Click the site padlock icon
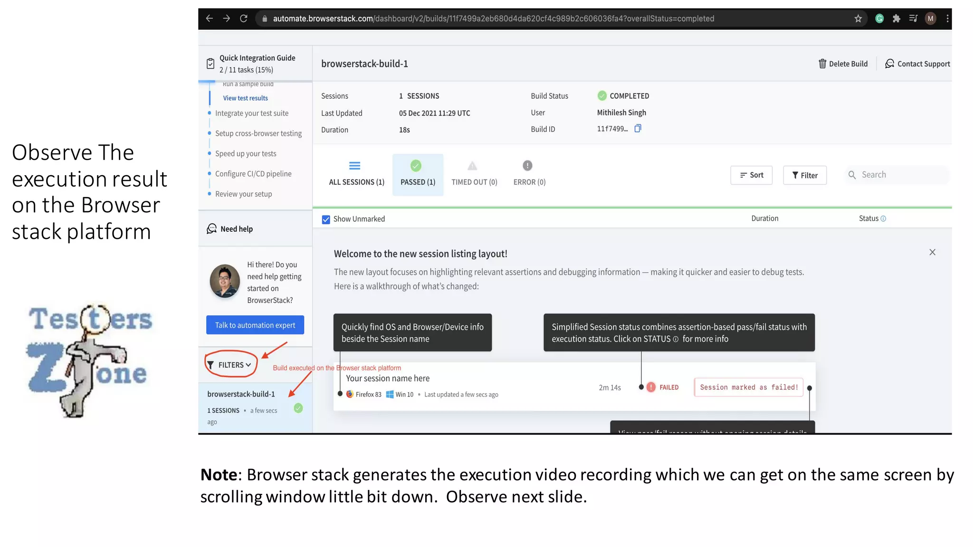 click(x=265, y=19)
